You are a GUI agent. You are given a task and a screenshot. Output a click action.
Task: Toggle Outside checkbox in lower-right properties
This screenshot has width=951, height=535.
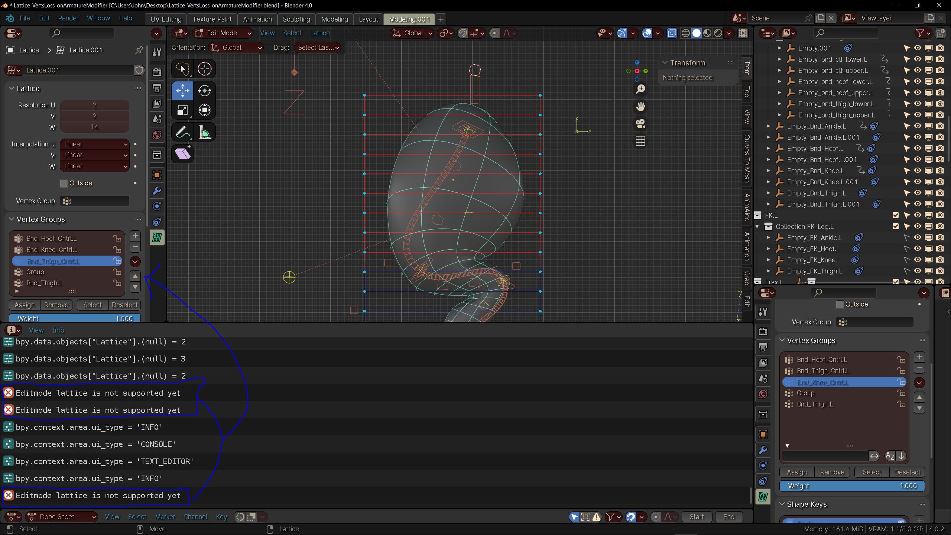[x=840, y=304]
